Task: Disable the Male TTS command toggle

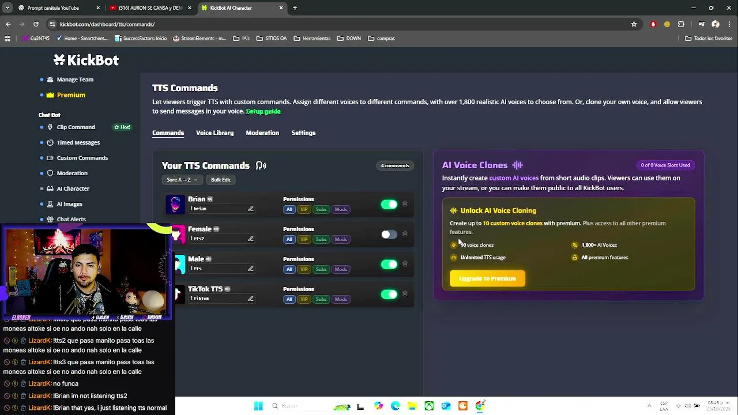Action: click(389, 264)
